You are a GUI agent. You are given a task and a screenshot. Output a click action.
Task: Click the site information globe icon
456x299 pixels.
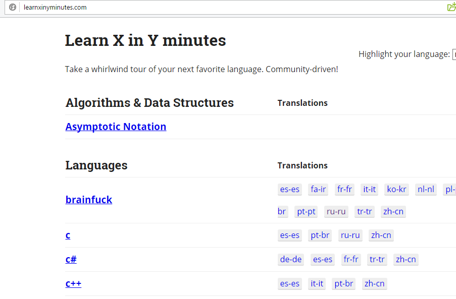(x=13, y=7)
